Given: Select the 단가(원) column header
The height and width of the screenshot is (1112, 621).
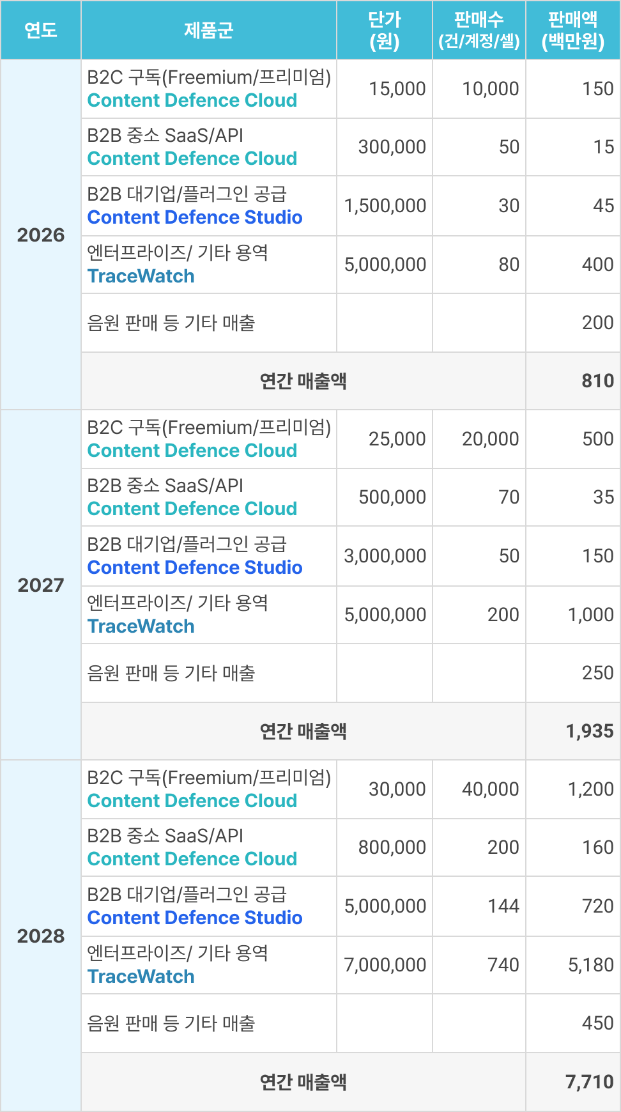Looking at the screenshot, I should 385,30.
